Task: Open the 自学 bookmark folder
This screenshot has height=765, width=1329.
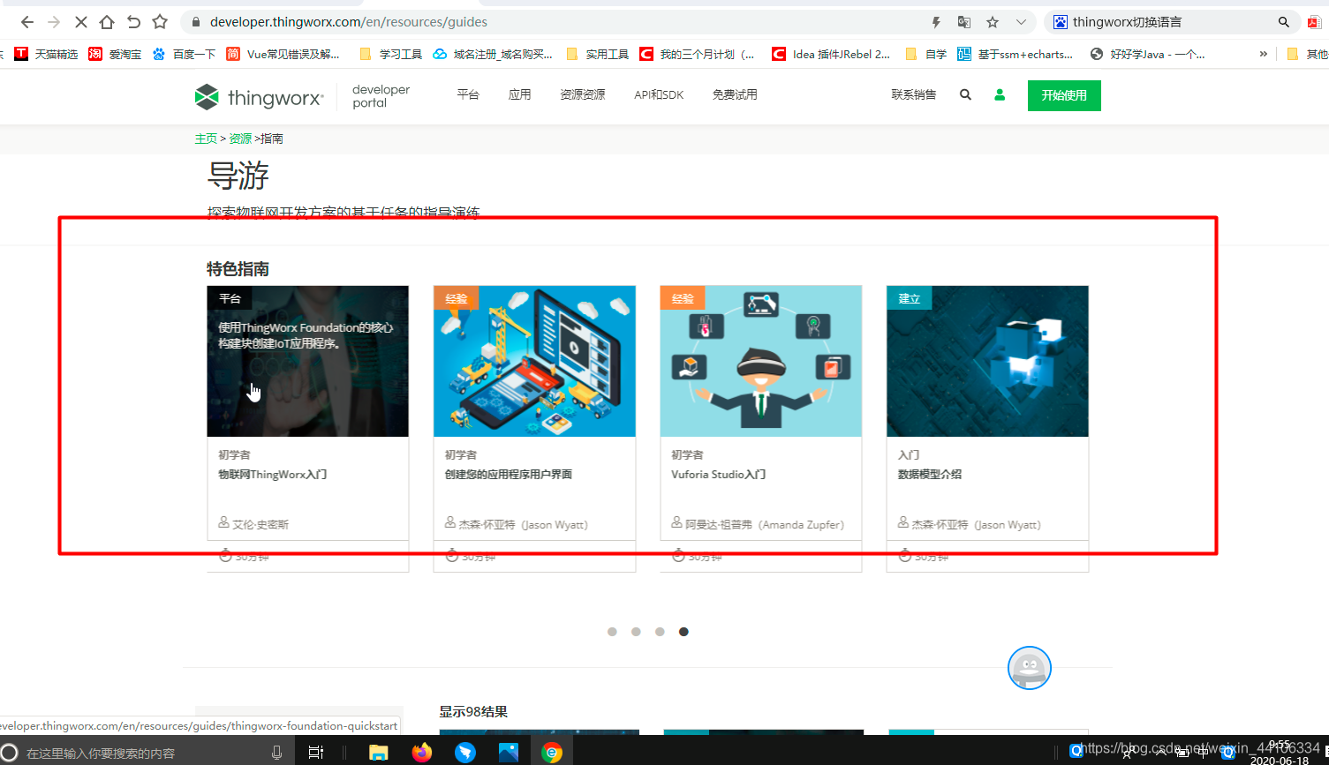Action: pos(926,54)
